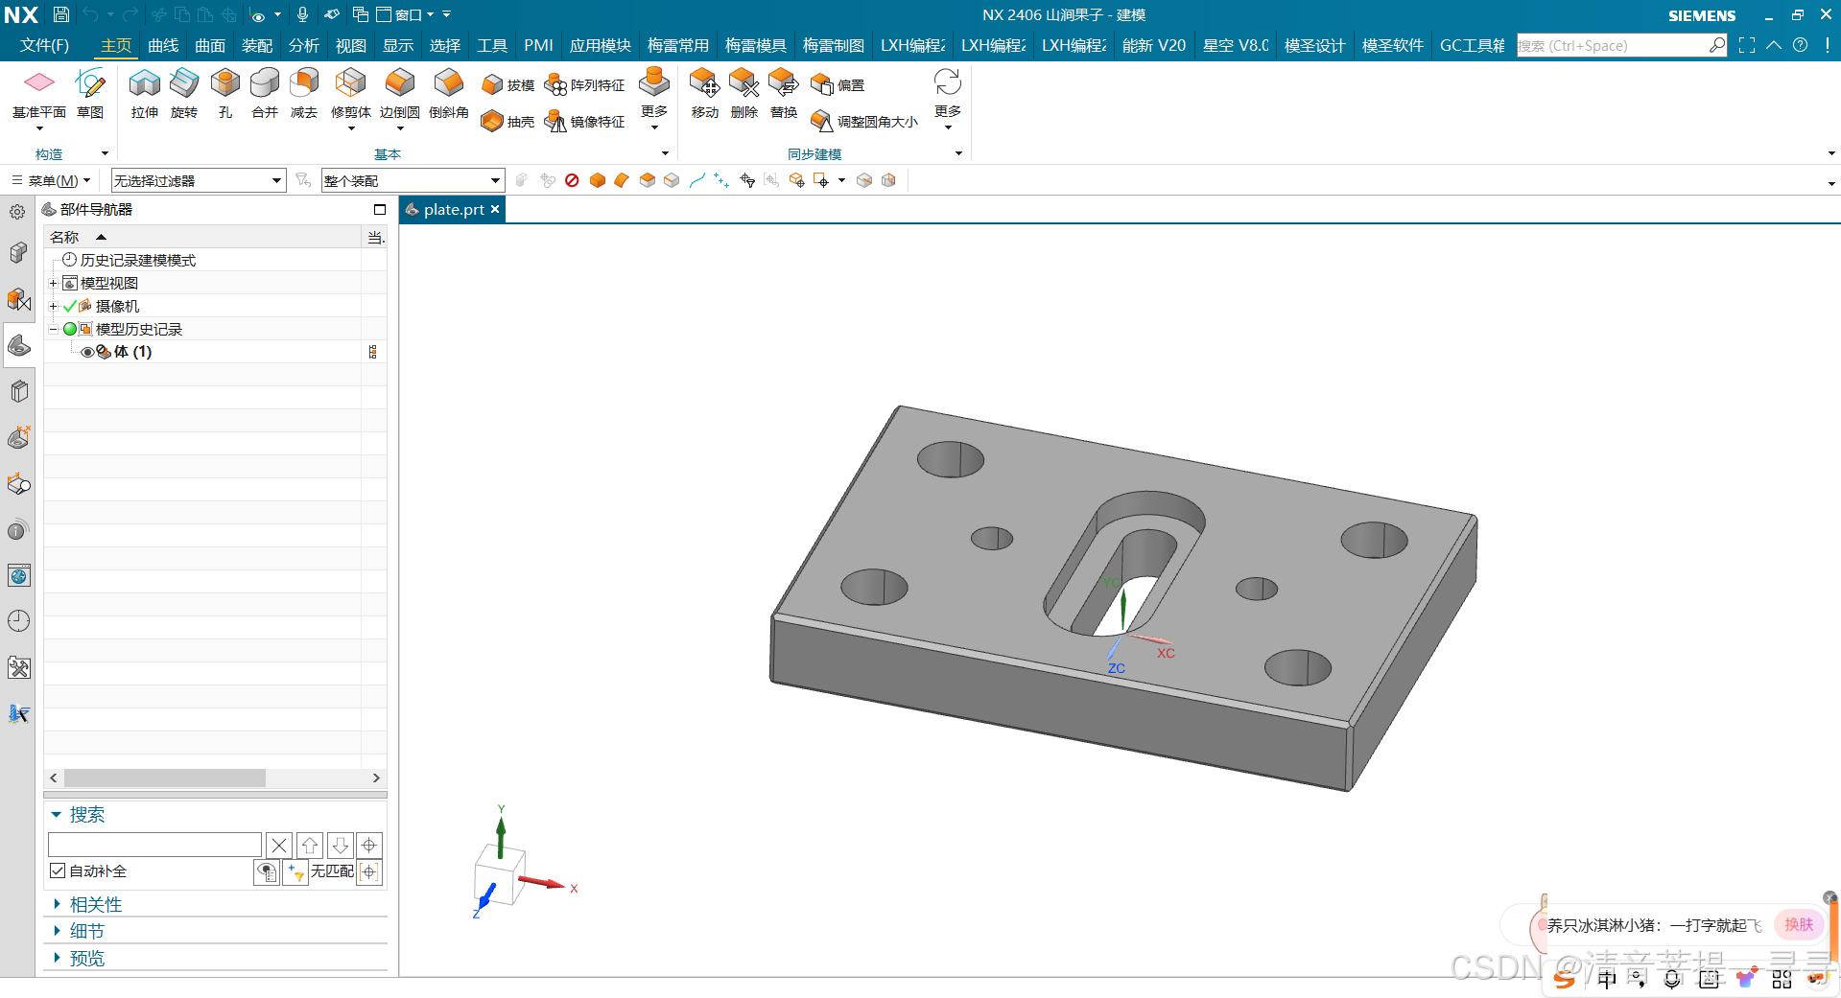Open the 整个装配 scope dropdown
The height and width of the screenshot is (998, 1841).
[x=413, y=180]
